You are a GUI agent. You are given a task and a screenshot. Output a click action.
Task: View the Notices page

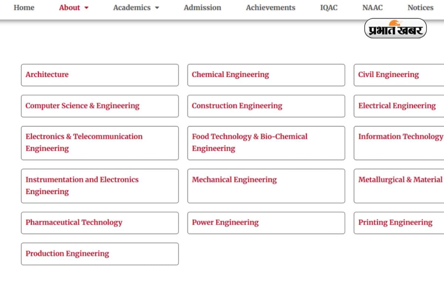(420, 7)
